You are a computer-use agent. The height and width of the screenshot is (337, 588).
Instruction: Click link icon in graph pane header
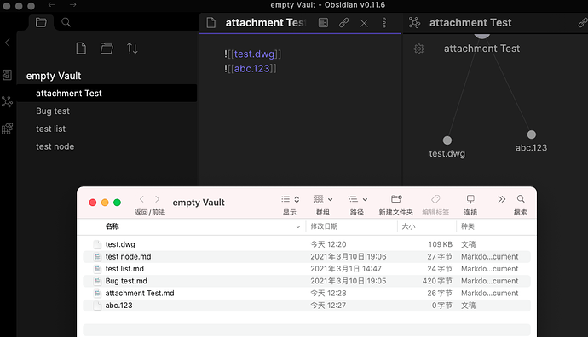point(582,22)
